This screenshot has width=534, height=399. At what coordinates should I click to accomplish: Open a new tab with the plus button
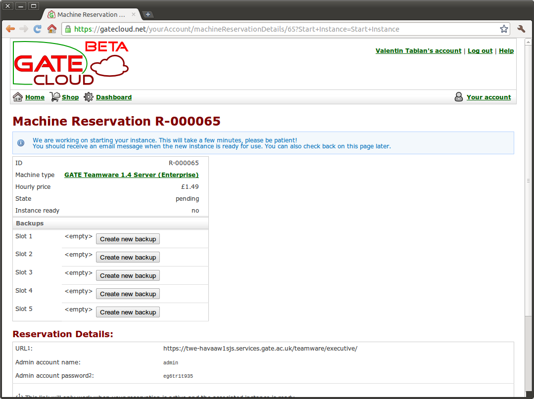(148, 14)
